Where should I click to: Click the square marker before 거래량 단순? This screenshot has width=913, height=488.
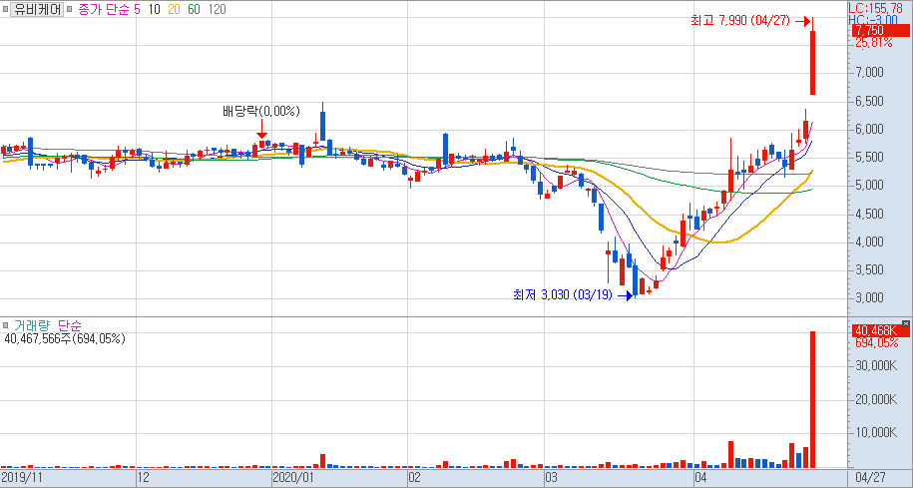[x=5, y=325]
